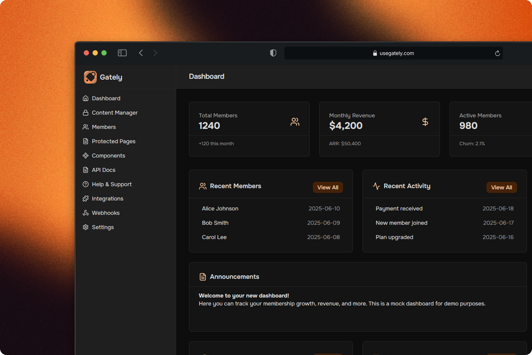Screen dimensions: 532x355
Task: Click the privacy shield icon
Action: pos(273,53)
